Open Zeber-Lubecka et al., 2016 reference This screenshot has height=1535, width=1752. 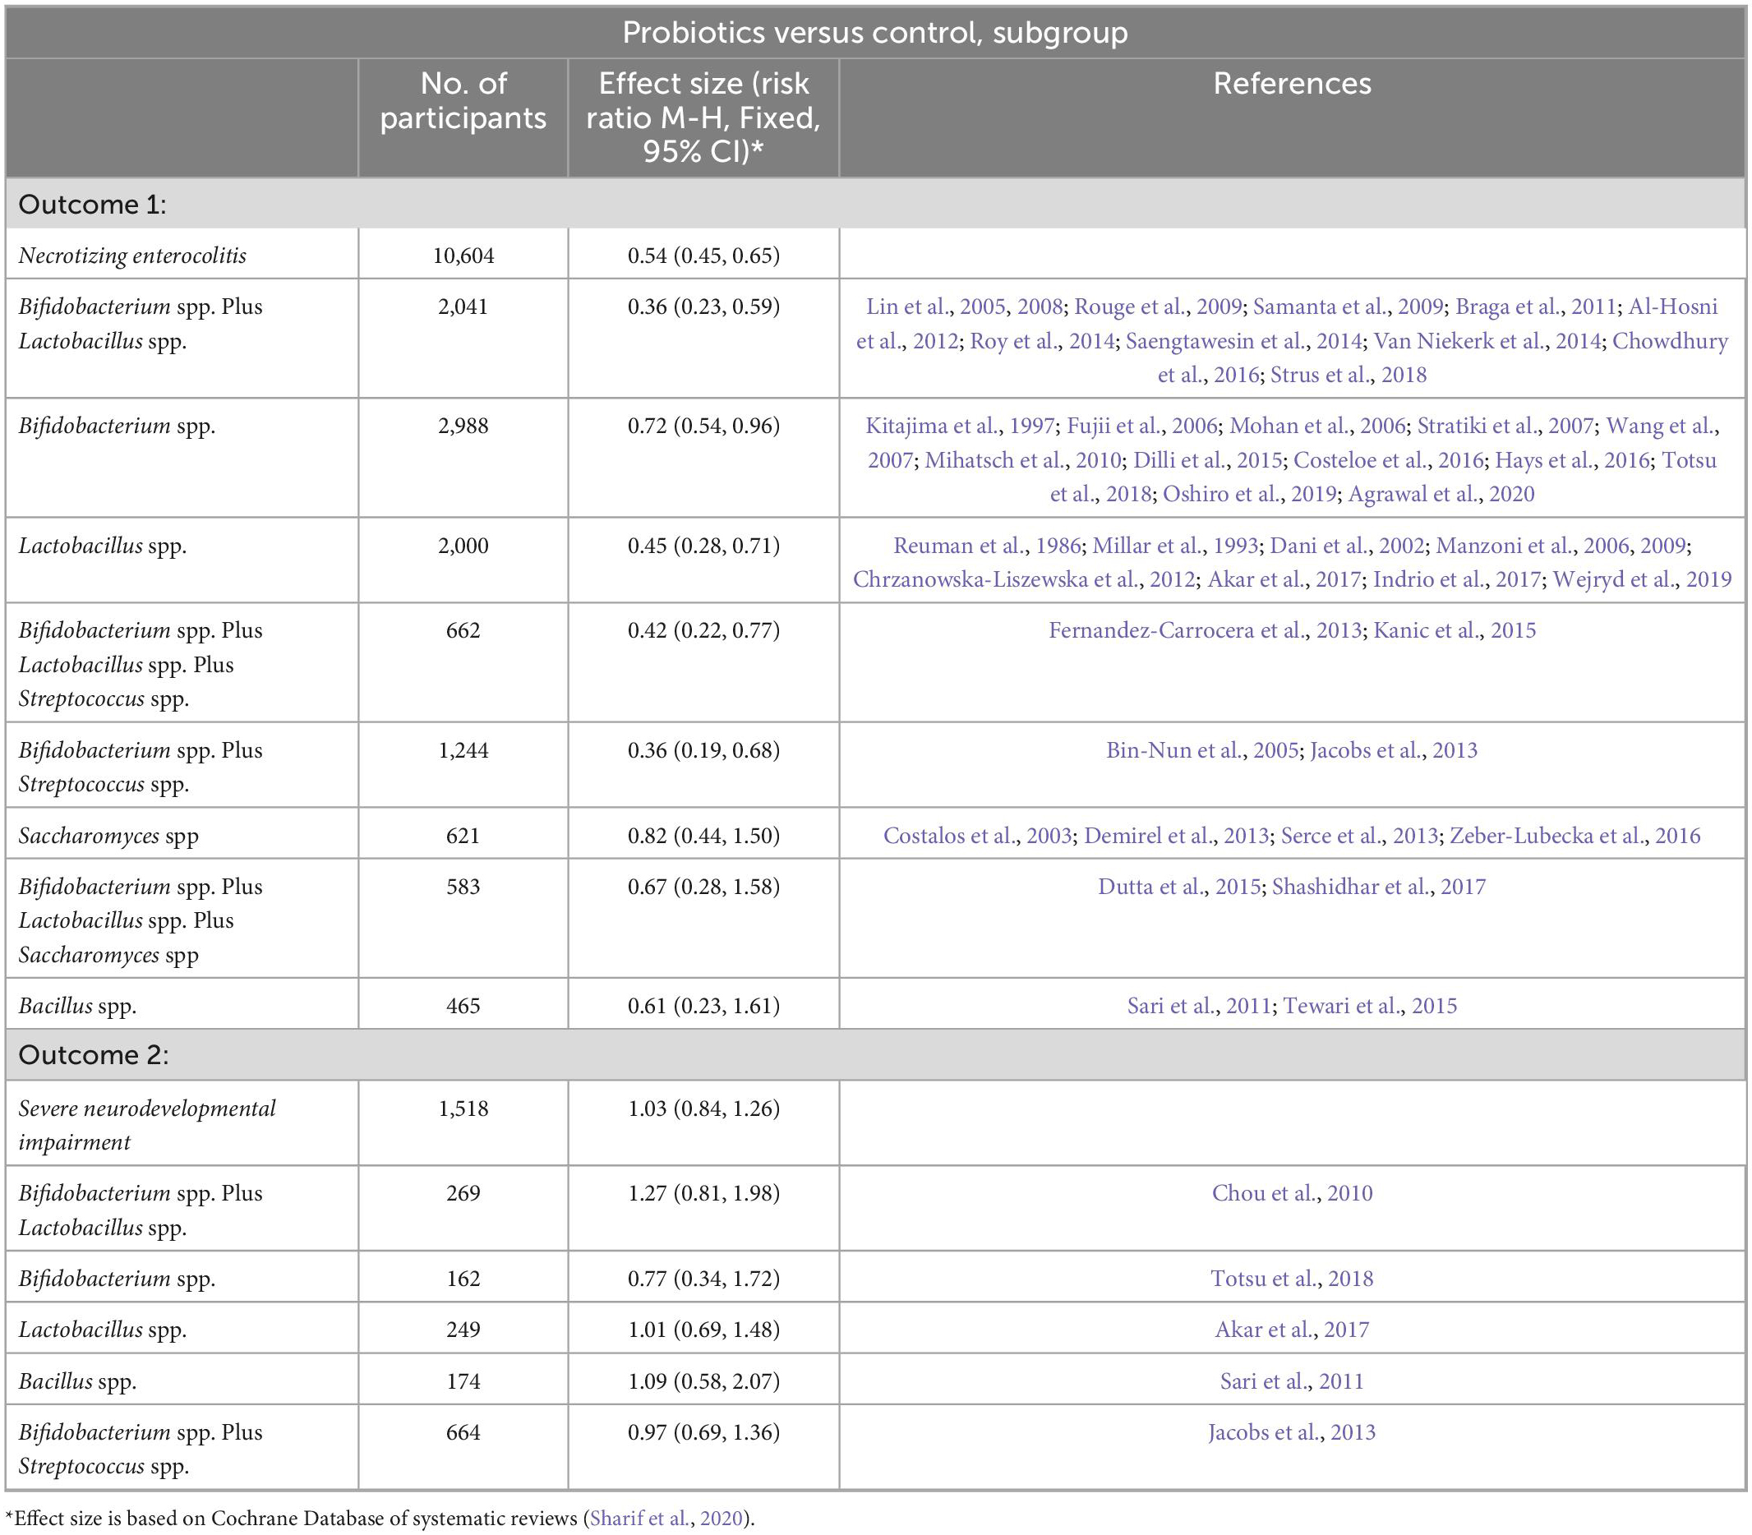point(1574,836)
